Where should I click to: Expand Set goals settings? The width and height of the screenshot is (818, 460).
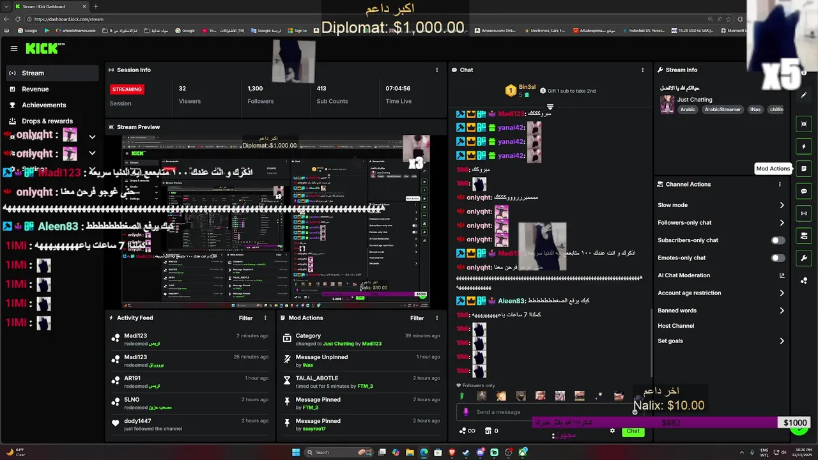pyautogui.click(x=721, y=341)
